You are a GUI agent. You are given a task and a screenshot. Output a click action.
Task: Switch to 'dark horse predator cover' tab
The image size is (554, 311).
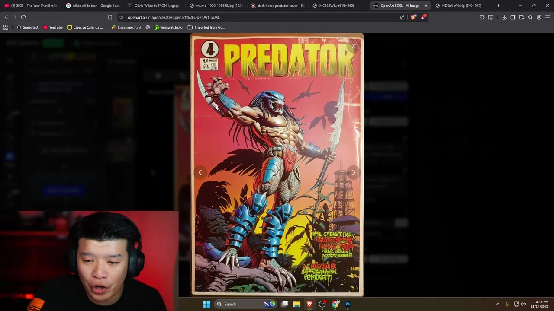pos(278,6)
